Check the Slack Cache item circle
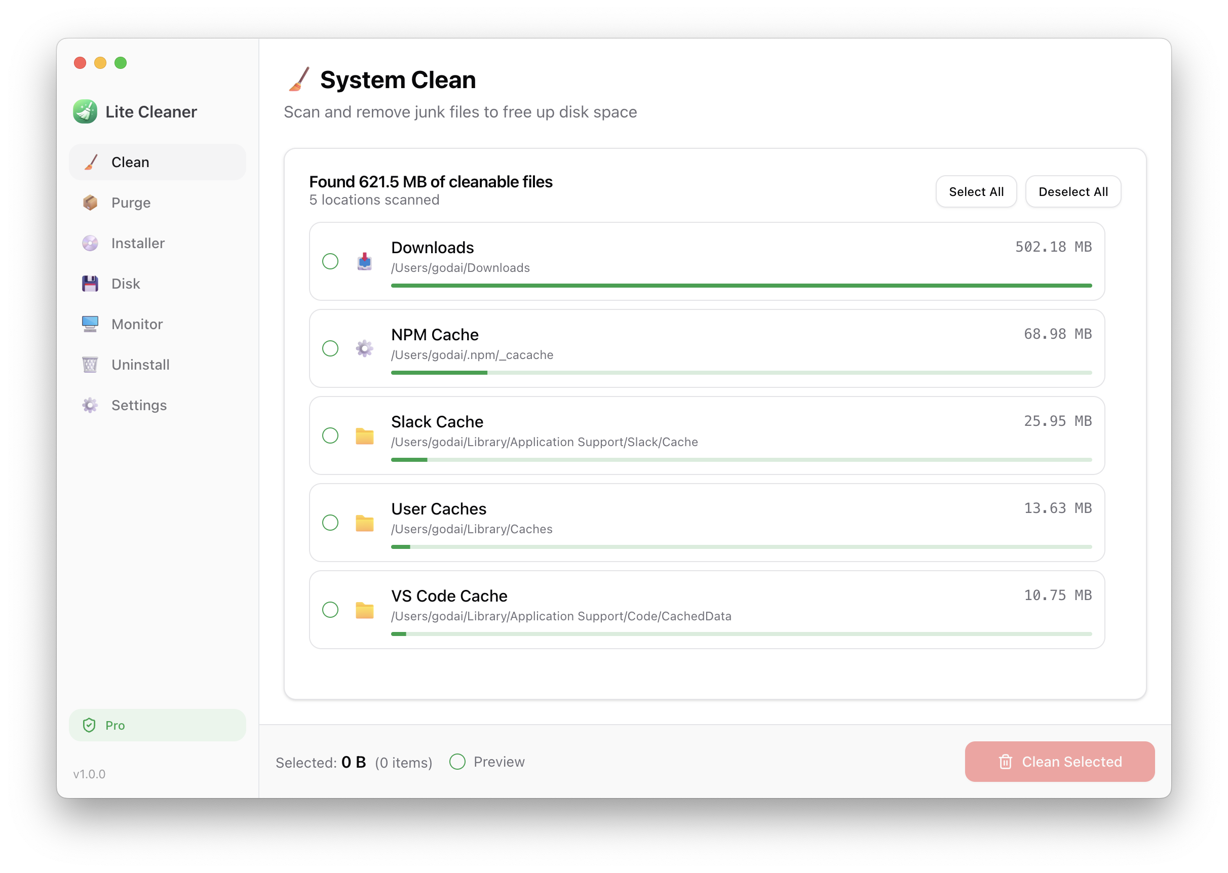The image size is (1228, 873). (330, 435)
